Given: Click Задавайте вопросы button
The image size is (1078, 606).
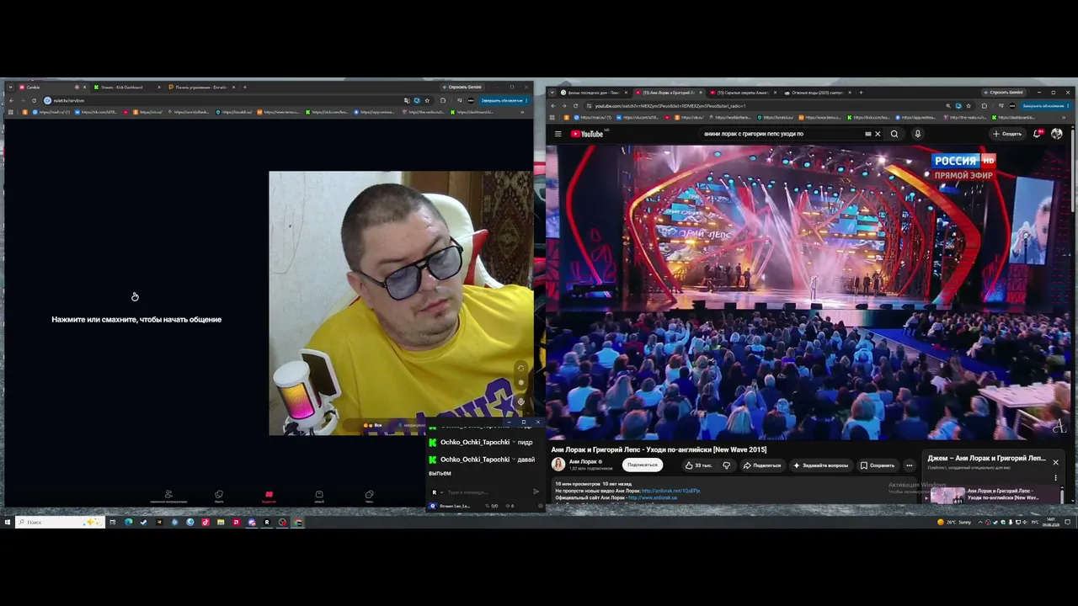Looking at the screenshot, I should (821, 465).
